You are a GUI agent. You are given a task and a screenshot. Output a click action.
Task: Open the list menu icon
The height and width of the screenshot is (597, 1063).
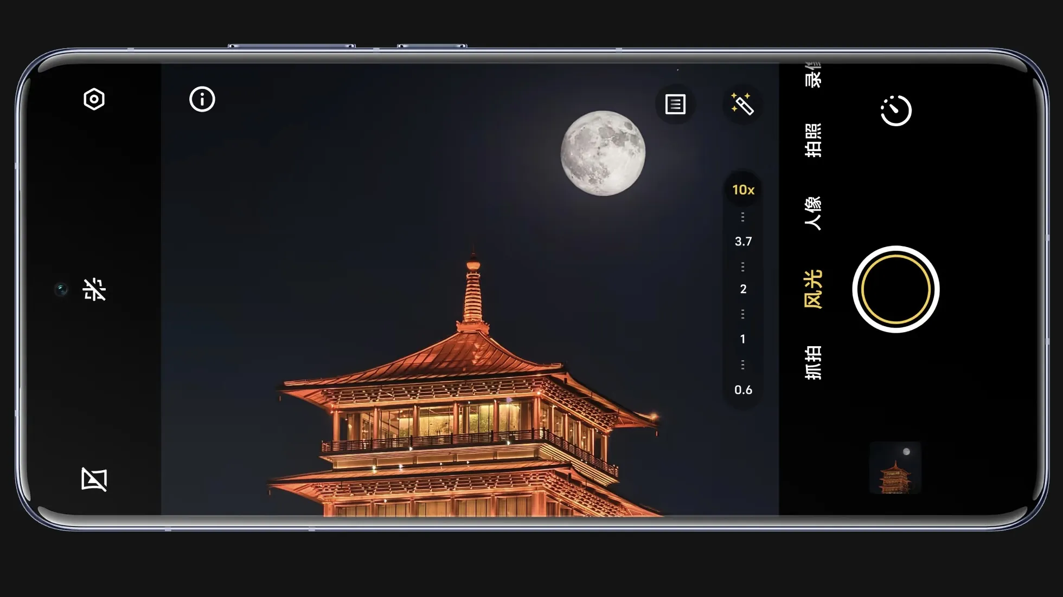675,104
